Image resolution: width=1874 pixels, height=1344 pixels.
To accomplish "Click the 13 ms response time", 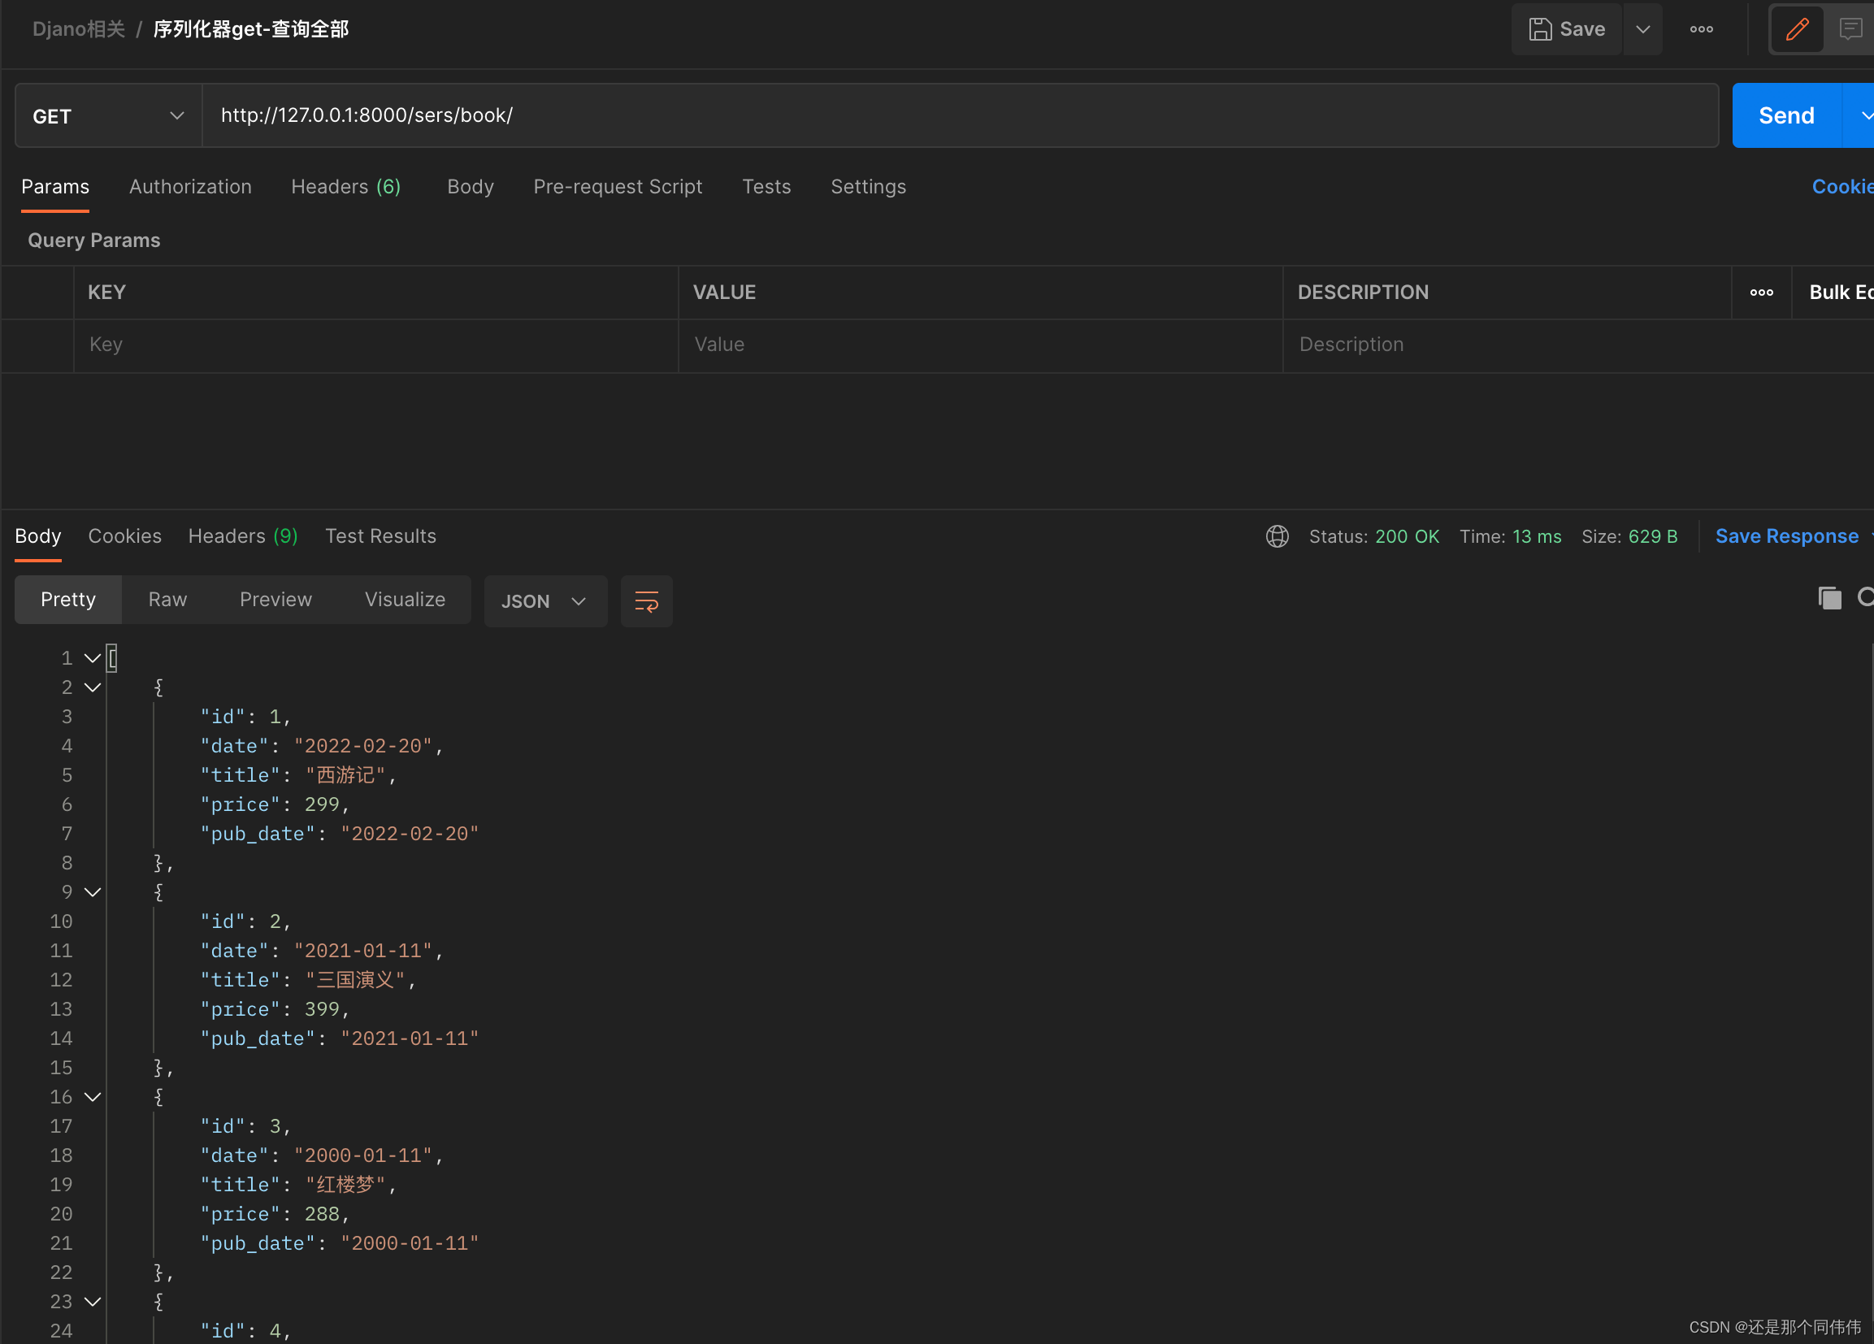I will 1536,537.
